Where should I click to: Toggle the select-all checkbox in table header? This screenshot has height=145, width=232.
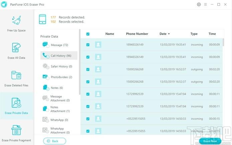88,34
